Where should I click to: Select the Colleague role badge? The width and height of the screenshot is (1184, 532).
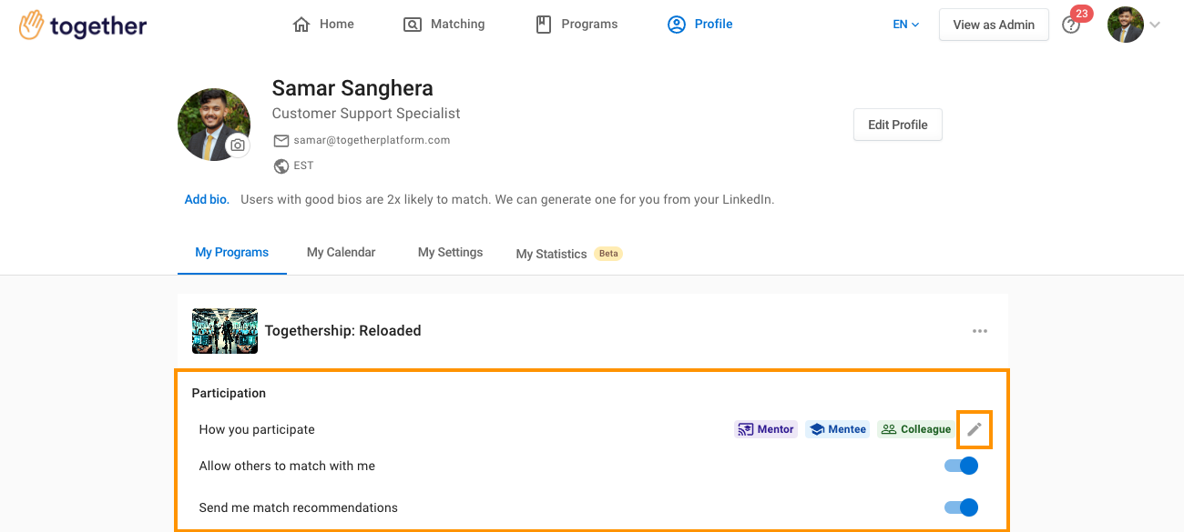(x=915, y=429)
